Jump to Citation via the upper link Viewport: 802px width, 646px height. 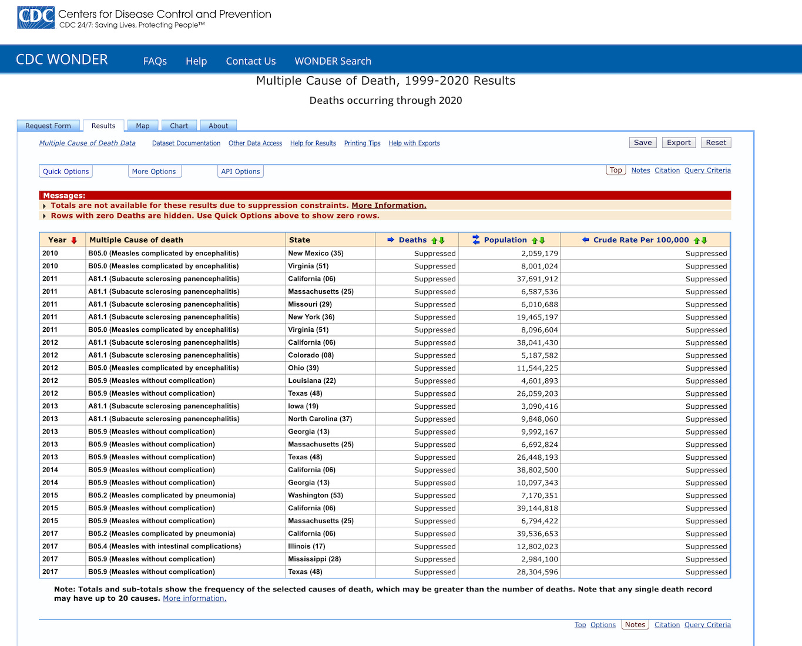(667, 170)
